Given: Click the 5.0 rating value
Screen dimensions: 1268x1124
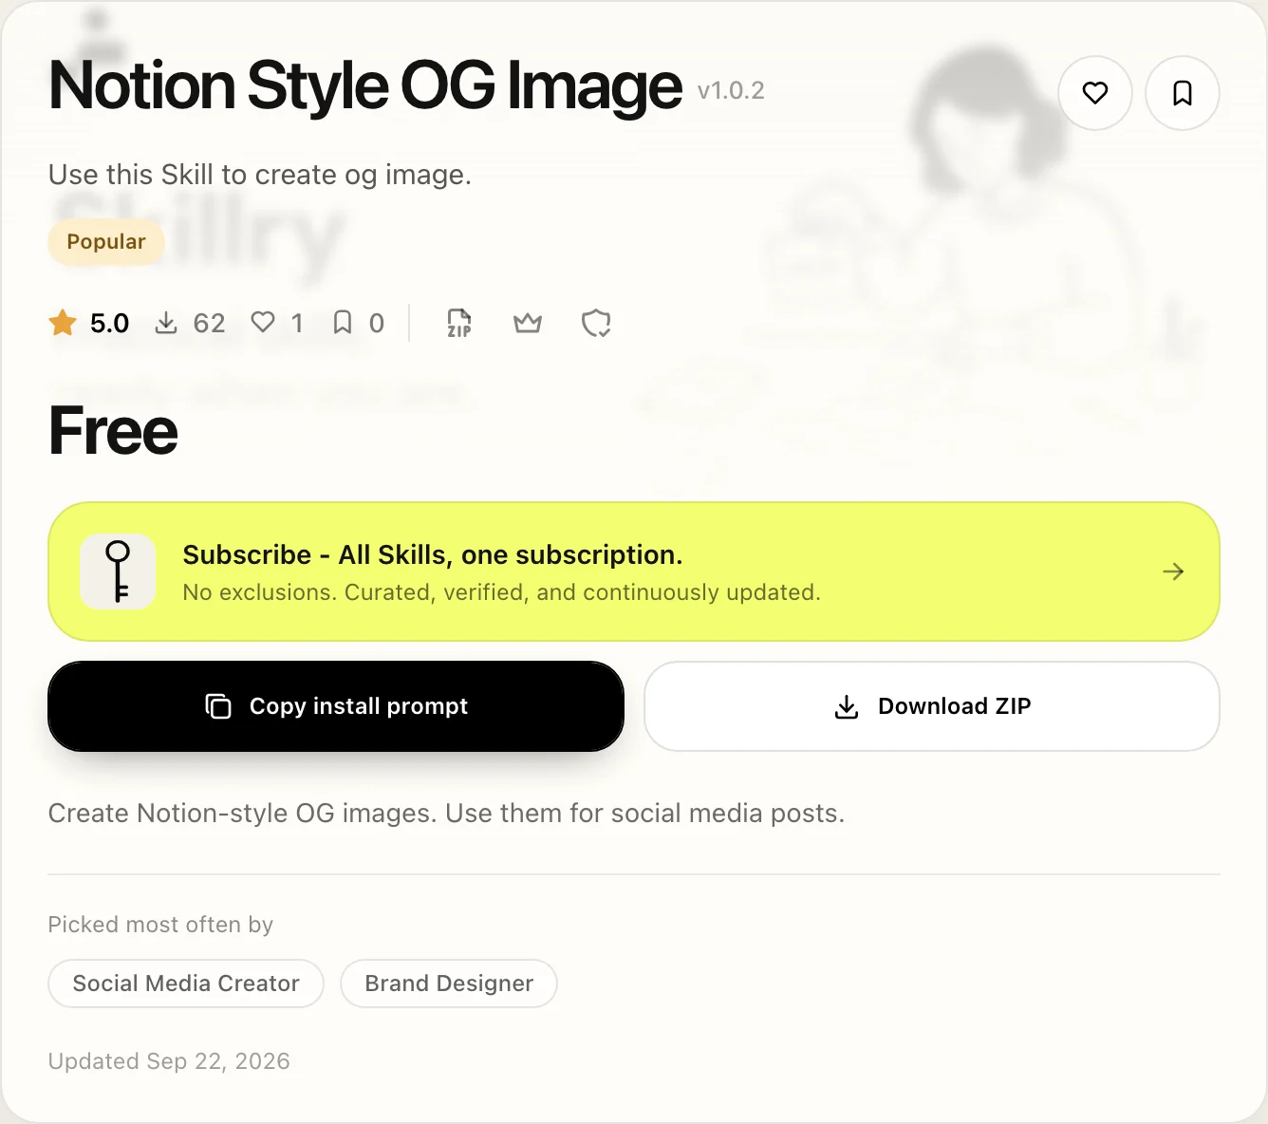Looking at the screenshot, I should click(x=109, y=324).
